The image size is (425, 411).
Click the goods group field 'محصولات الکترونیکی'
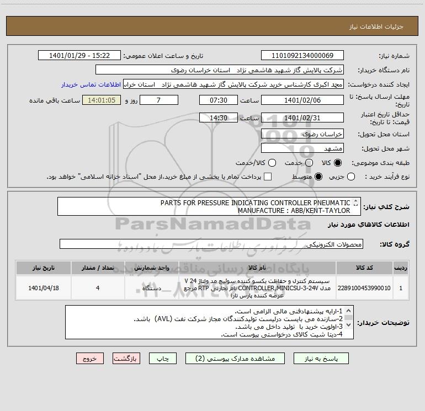211,244
